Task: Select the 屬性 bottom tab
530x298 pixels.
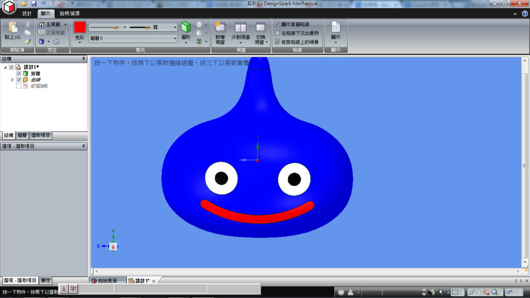Action: pos(46,280)
